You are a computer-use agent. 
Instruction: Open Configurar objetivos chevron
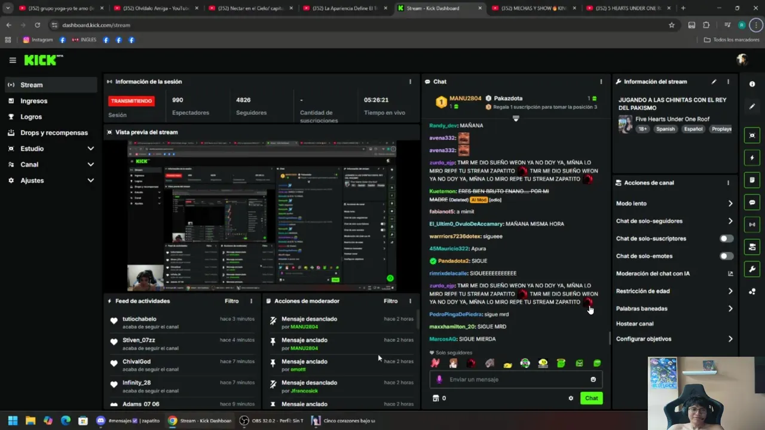(x=730, y=339)
